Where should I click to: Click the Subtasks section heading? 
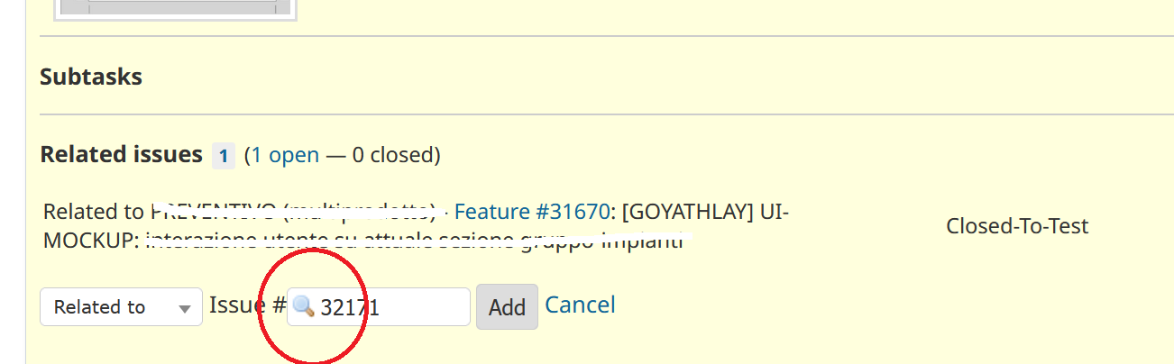click(x=91, y=77)
